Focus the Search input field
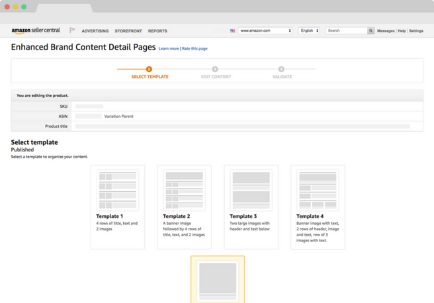Screen dimensions: 434x303 (347, 30)
